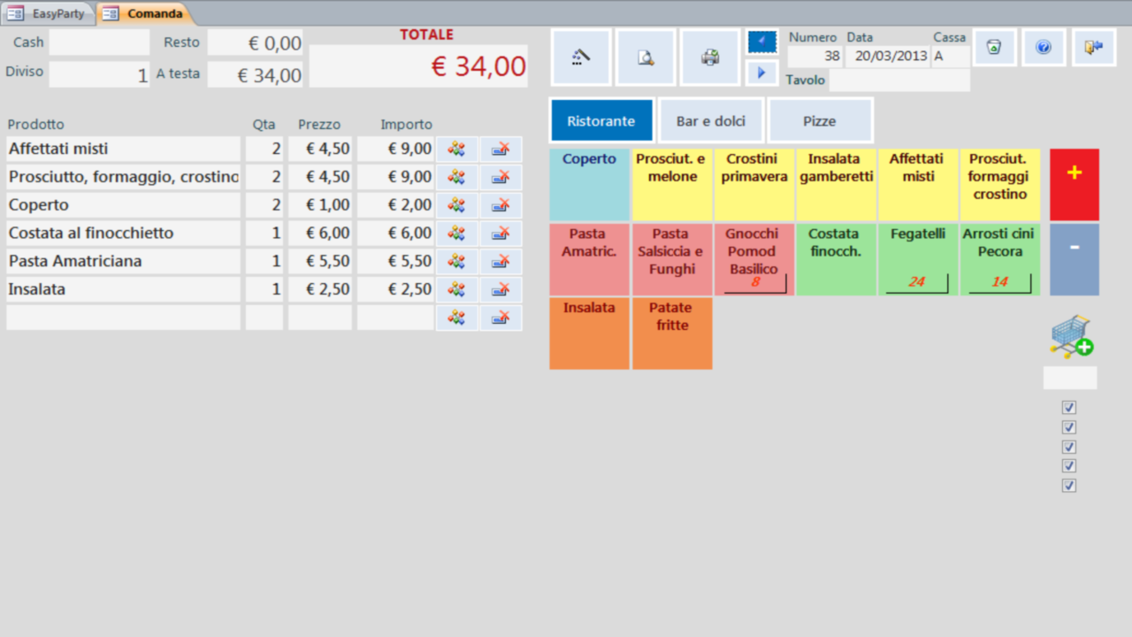Exit using the door arrow icon
Screen dimensions: 1132x637
click(1094, 48)
